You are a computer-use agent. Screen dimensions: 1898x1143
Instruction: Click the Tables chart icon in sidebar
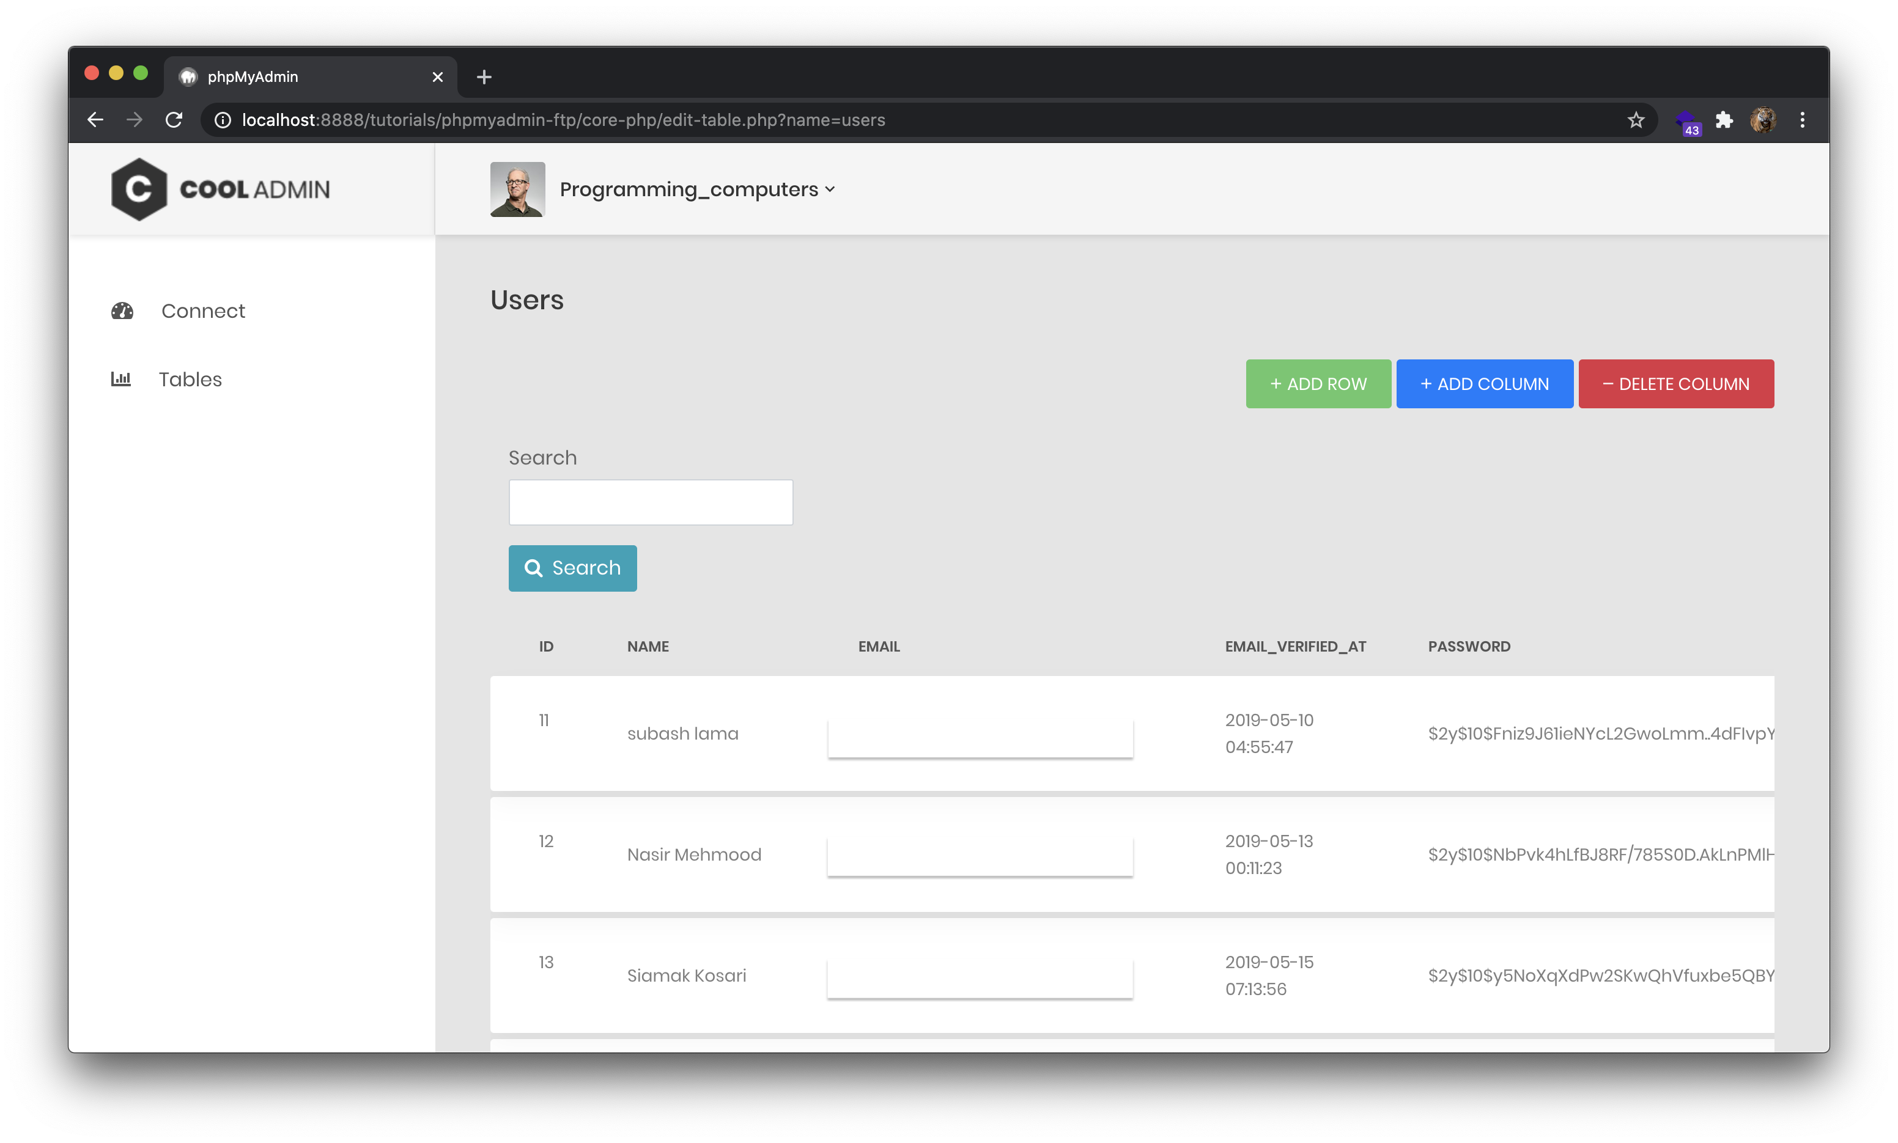[121, 380]
